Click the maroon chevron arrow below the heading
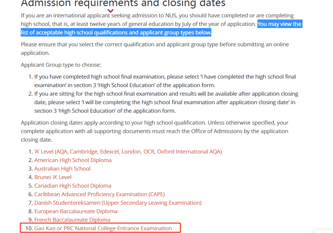Image resolution: width=333 pixels, height=233 pixels. click(110, 10)
